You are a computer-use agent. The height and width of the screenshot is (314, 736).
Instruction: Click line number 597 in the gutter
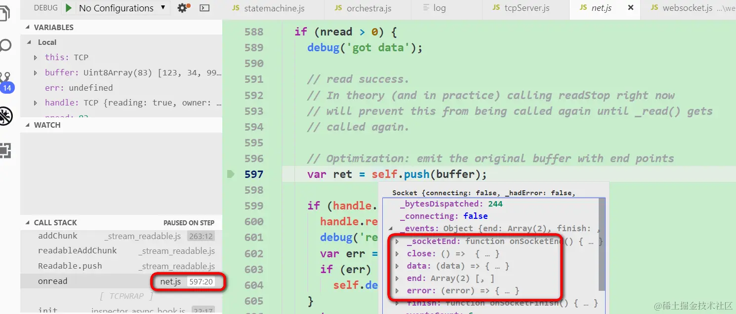254,174
